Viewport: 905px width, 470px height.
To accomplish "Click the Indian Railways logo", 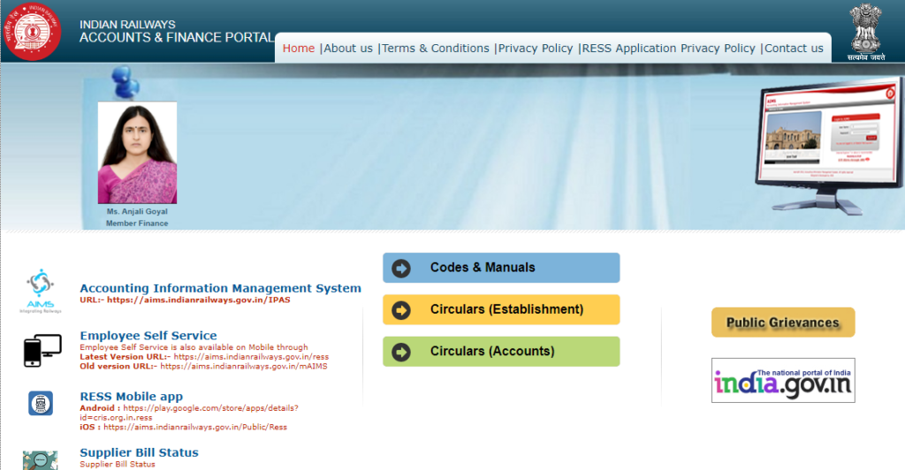I will tap(33, 31).
